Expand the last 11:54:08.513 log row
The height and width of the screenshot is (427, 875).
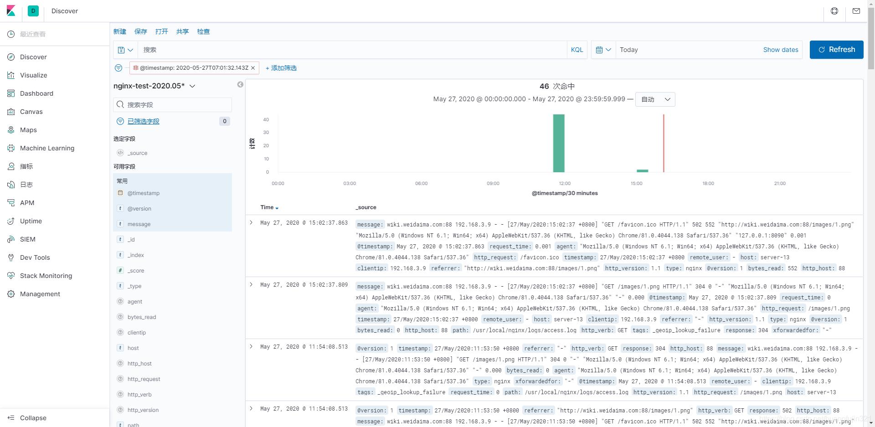pyautogui.click(x=251, y=409)
